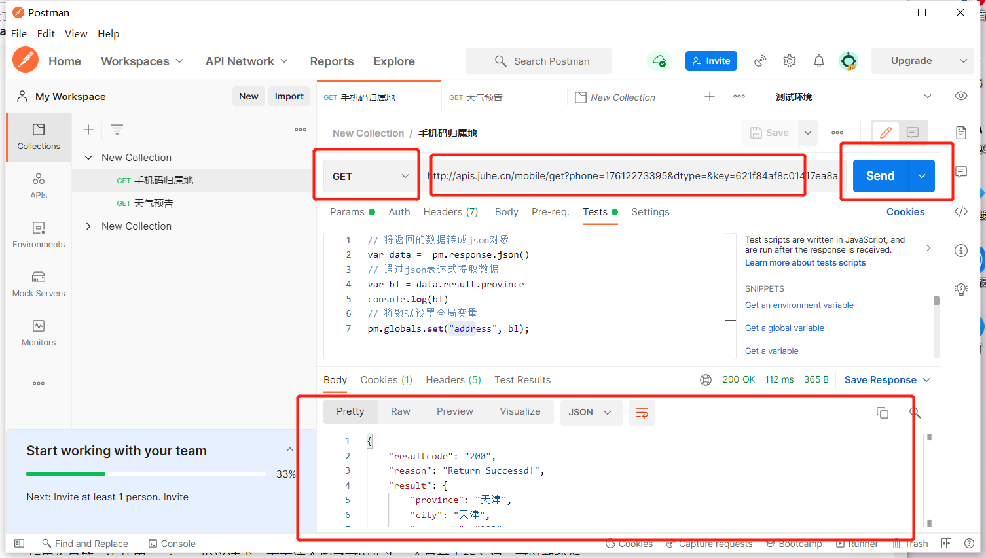Toggle two-pane view in status bar

(x=946, y=544)
